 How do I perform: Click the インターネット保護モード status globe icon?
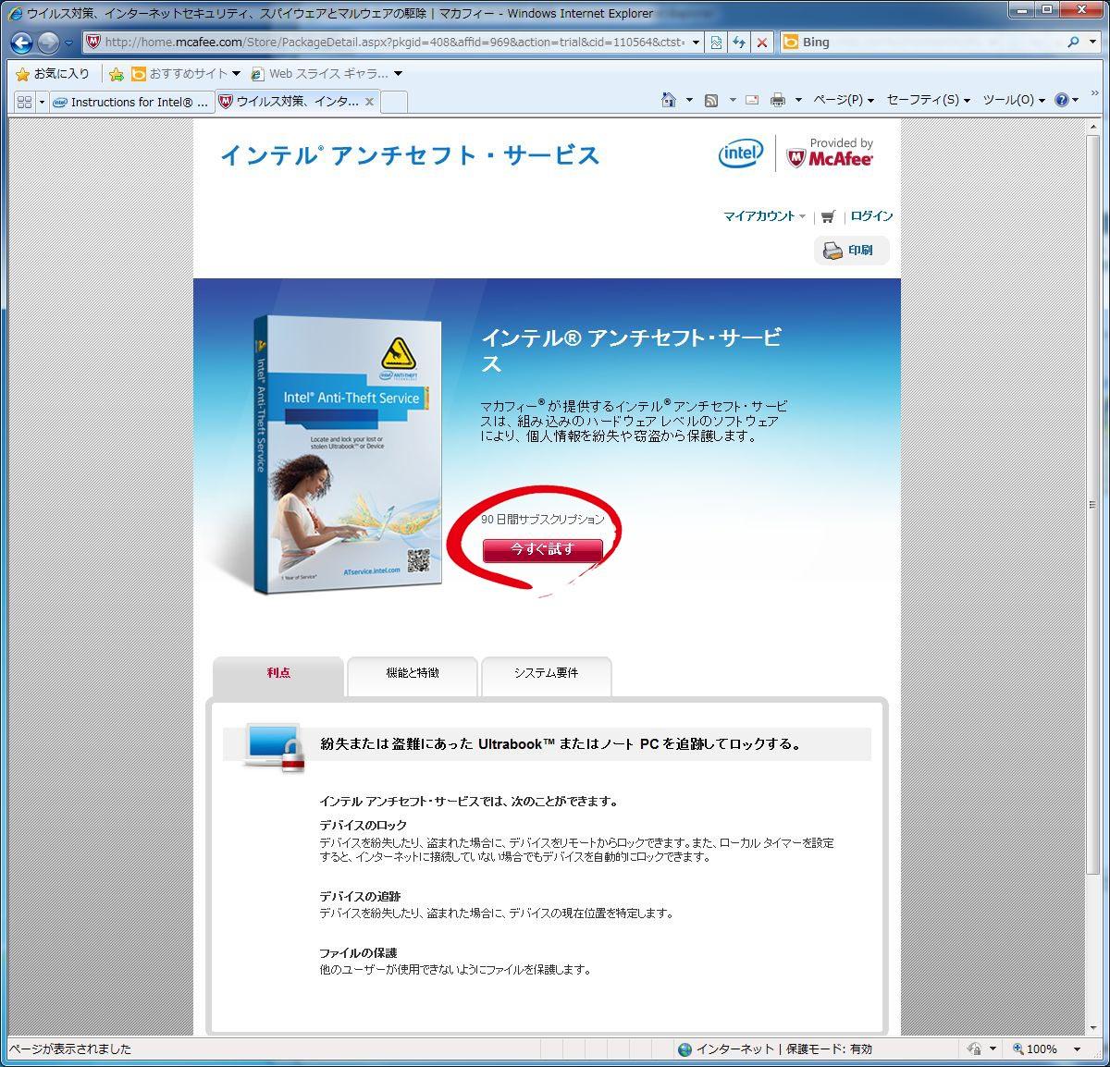tap(684, 1049)
